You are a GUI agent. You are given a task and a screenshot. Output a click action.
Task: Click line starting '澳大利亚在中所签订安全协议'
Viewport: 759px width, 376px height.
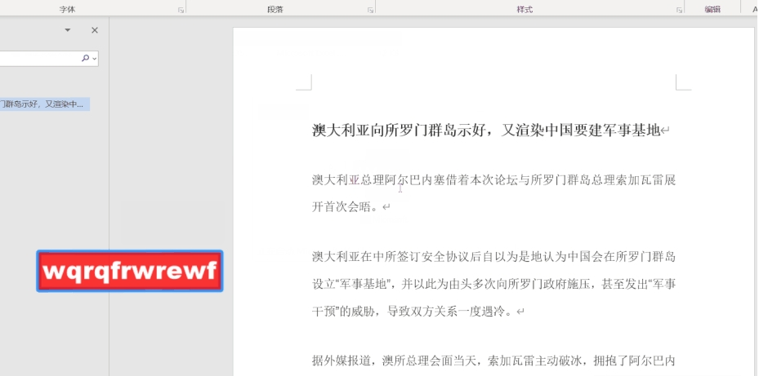click(493, 257)
